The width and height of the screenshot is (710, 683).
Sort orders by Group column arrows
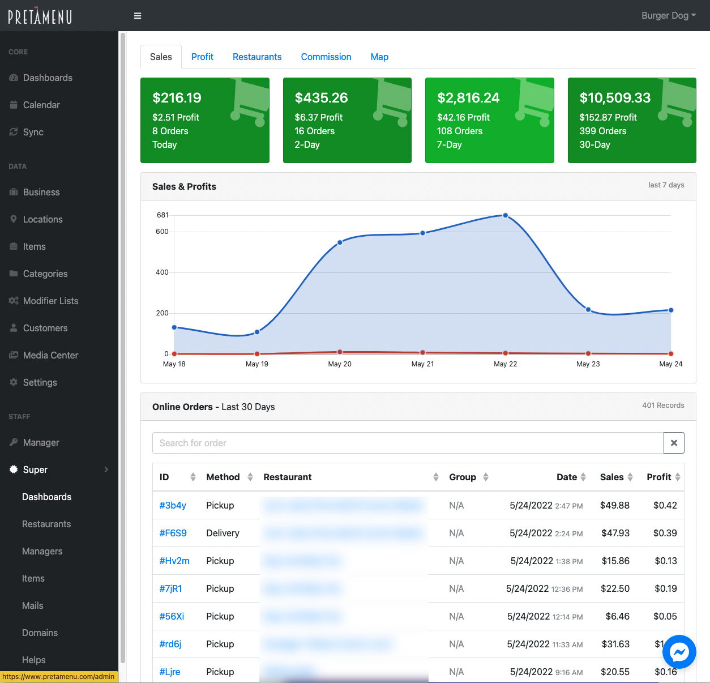[486, 477]
